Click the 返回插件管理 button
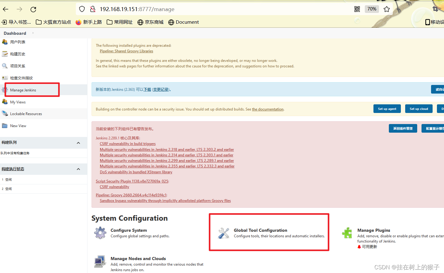Image resolution: width=444 pixels, height=273 pixels. coord(403,128)
